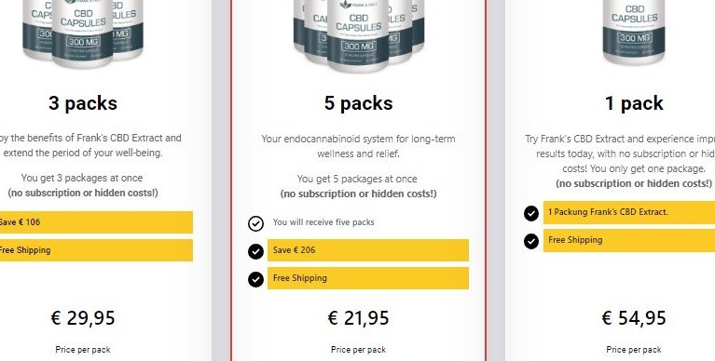Select the 3 packs CBD capsules bottle image
The width and height of the screenshot is (715, 361).
[83, 33]
